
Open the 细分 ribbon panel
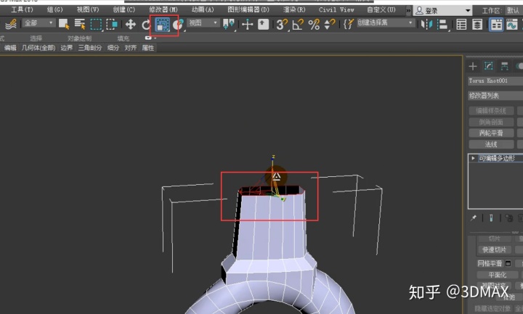coord(113,48)
